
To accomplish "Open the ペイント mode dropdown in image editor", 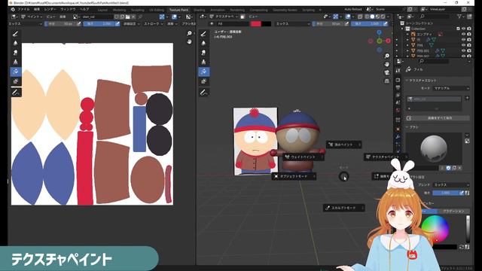I will coord(32,17).
